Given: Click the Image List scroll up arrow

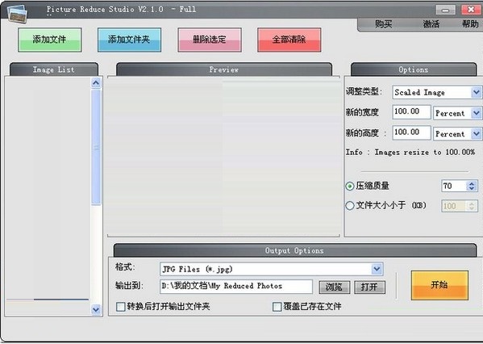Looking at the screenshot, I should (x=96, y=83).
